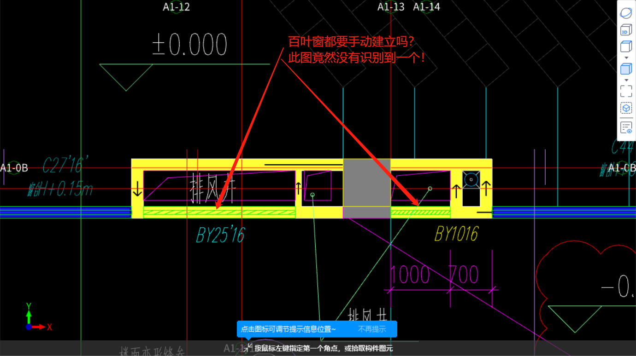This screenshot has width=636, height=356.
Task: Activate the orbit dynamic view icon
Action: 626,13
